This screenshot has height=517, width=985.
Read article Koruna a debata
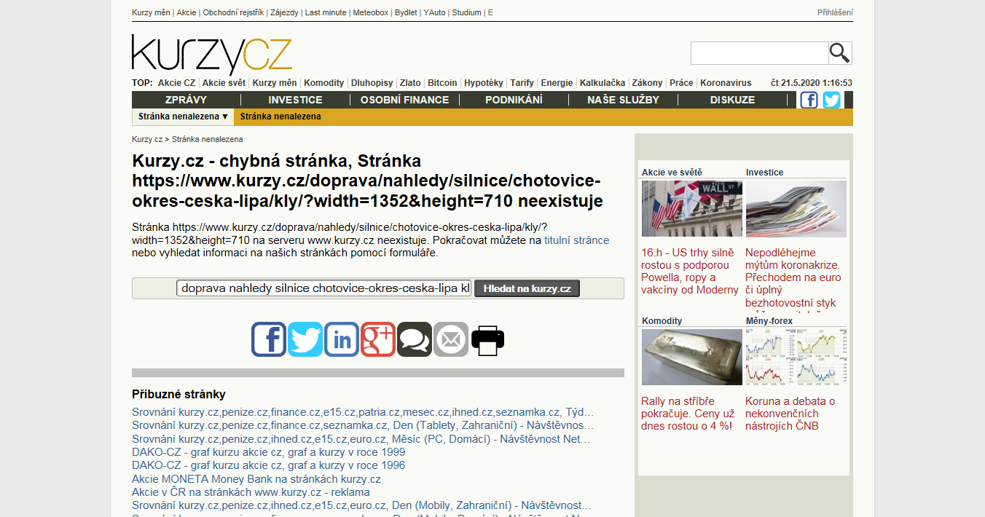(790, 413)
